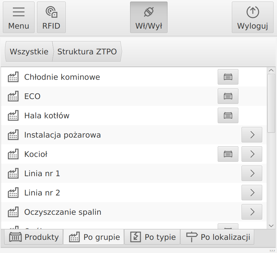
Task: Click the Po lokalizacji signpost icon
Action: pos(191,237)
